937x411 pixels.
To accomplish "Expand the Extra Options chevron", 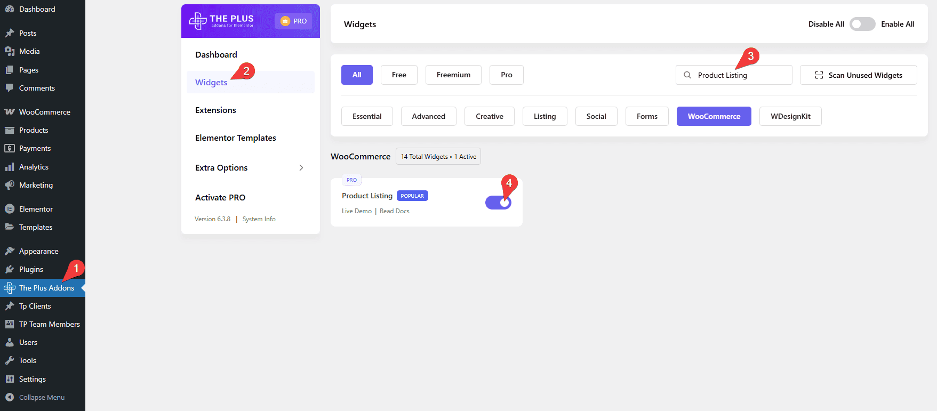I will pos(301,167).
